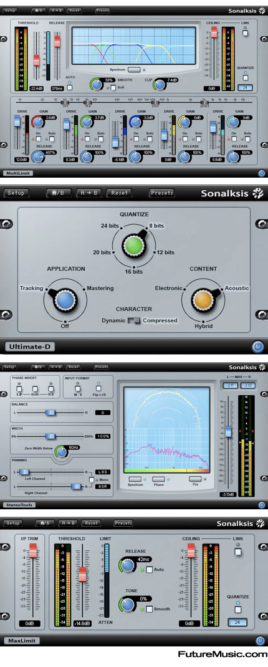
Task: Enable the Flip L+R checkbox in StereoTools
Action: coord(98,388)
